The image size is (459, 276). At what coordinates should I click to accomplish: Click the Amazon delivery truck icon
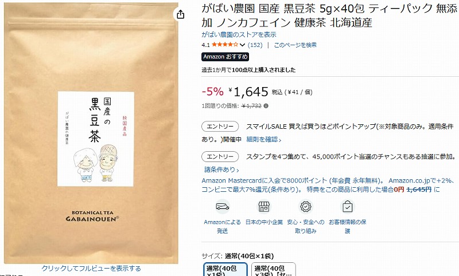tap(223, 207)
